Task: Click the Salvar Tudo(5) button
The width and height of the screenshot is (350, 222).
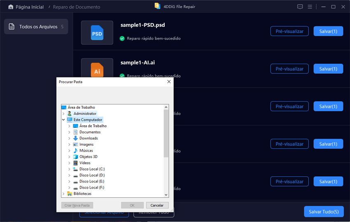Action: pos(324,212)
